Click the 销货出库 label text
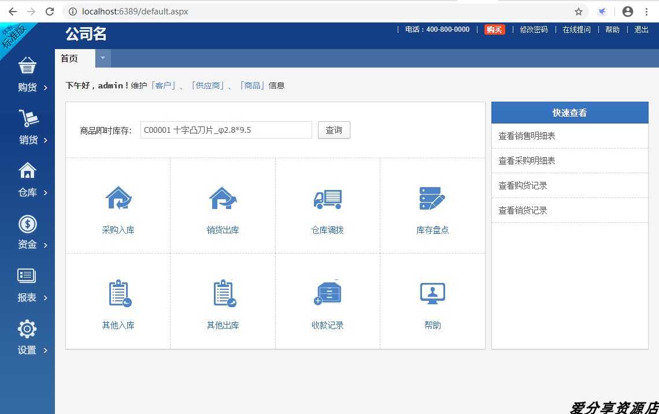Viewport: 659px width, 414px height. [223, 230]
